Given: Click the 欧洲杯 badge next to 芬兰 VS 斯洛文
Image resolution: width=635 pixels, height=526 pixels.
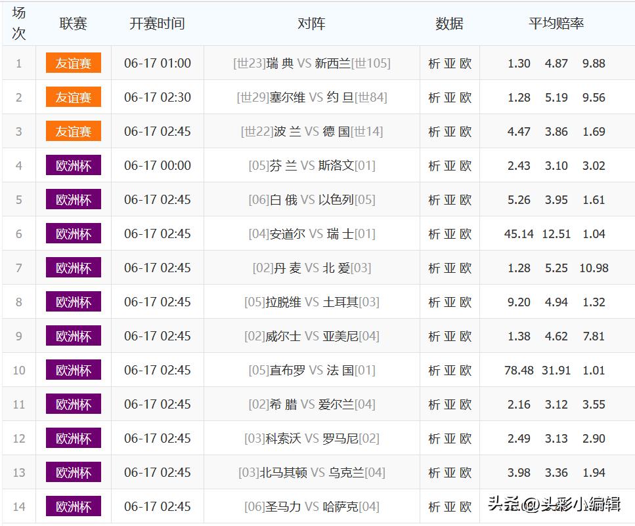Looking at the screenshot, I should (72, 165).
